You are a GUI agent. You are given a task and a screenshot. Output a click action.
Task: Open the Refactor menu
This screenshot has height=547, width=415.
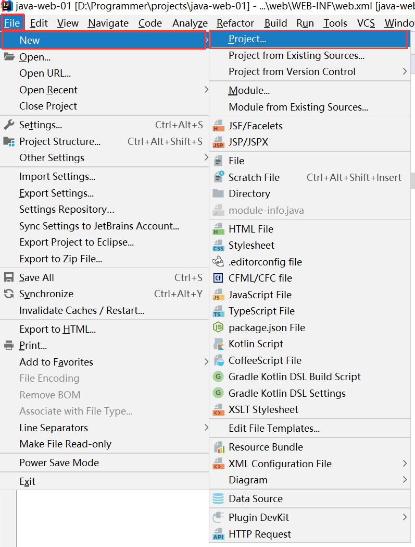click(235, 23)
